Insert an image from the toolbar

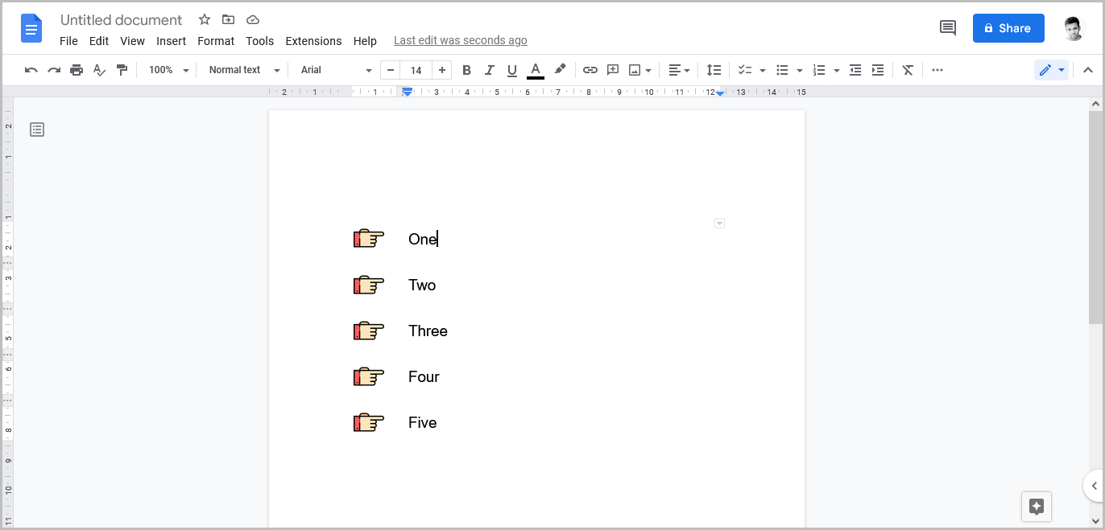[x=635, y=70]
